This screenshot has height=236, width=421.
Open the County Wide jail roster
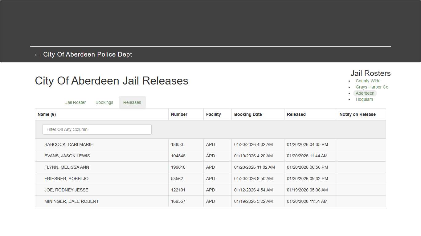click(x=368, y=81)
